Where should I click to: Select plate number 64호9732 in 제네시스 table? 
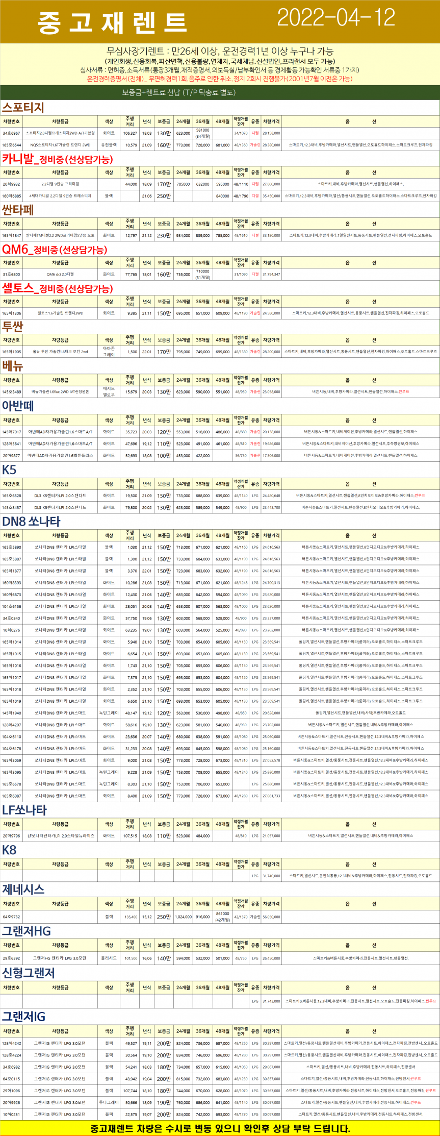11,917
